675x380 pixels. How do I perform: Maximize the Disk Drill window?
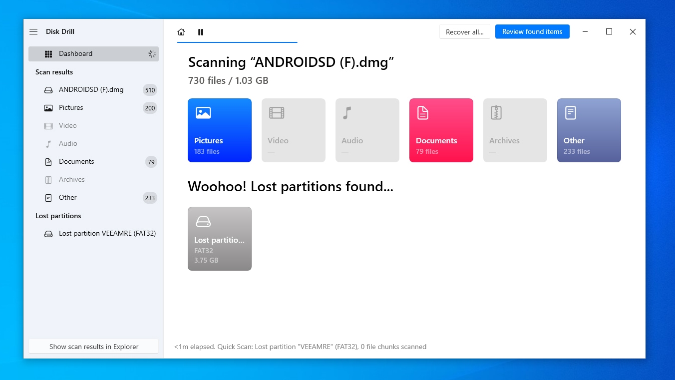tap(609, 31)
